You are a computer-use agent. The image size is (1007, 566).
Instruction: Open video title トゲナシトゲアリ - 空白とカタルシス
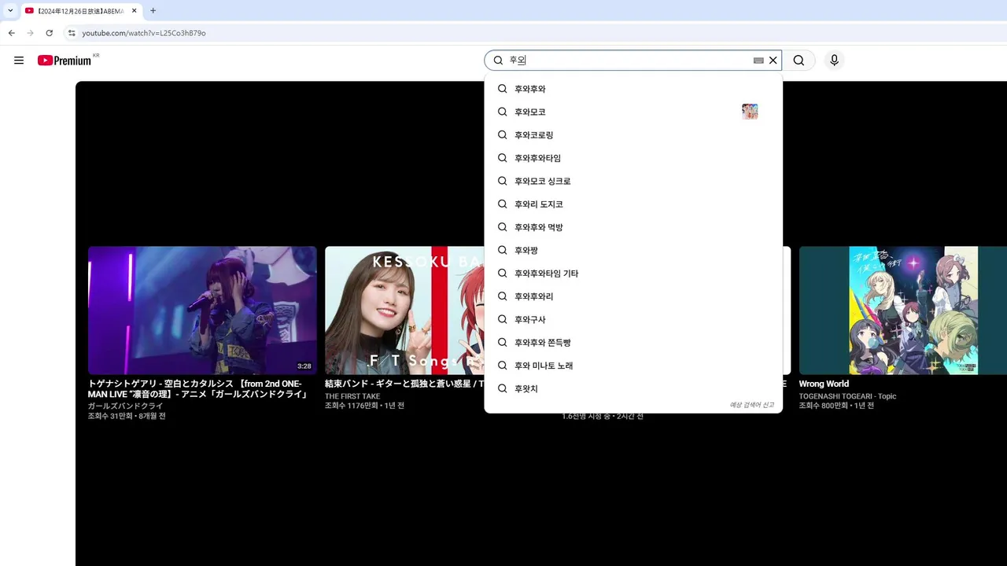pos(197,389)
